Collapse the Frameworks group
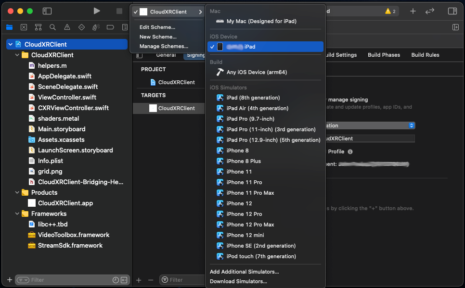 (17, 213)
